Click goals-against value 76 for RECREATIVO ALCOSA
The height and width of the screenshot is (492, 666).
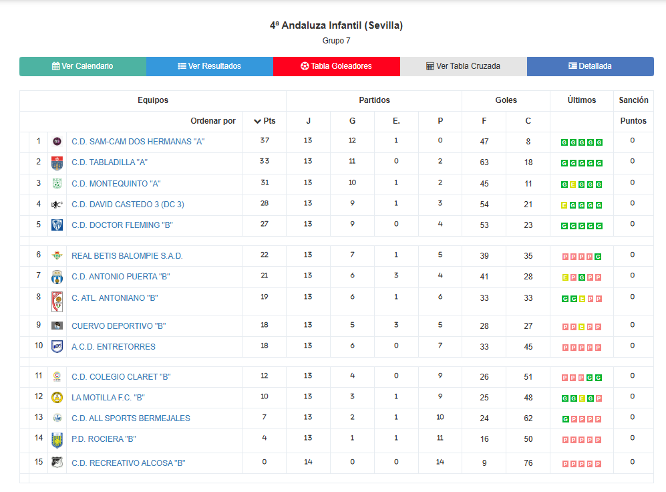pos(528,463)
